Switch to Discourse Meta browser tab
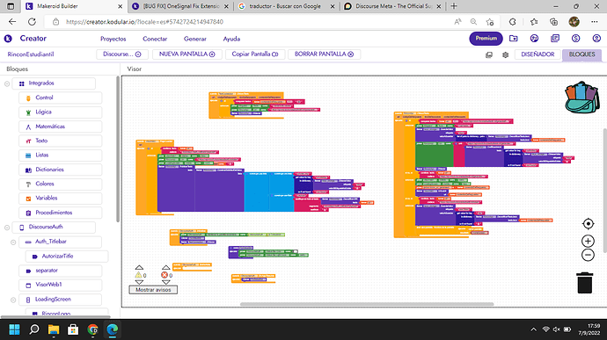Viewport: 607px width, 340px height. [x=392, y=6]
